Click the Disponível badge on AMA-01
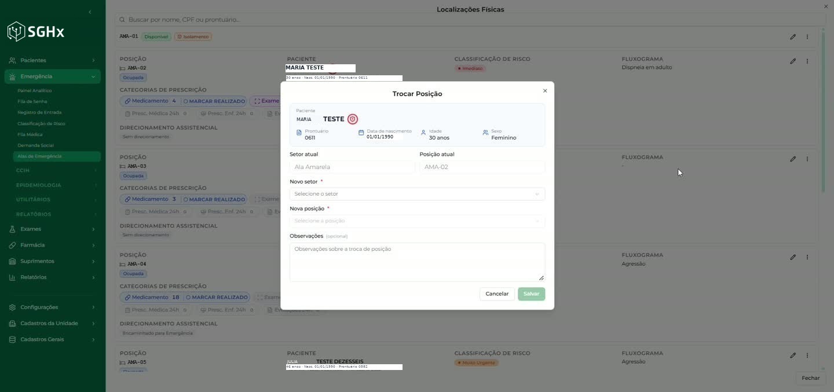 (156, 36)
